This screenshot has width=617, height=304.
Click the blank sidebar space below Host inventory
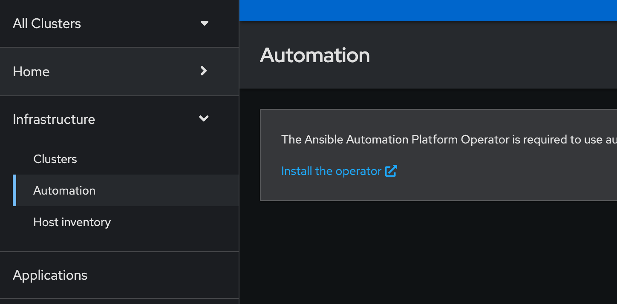tap(119, 241)
